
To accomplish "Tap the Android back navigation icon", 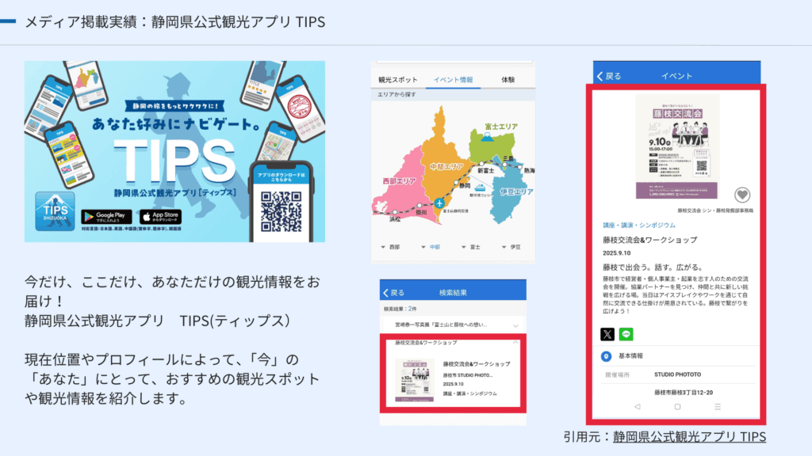I will point(637,407).
